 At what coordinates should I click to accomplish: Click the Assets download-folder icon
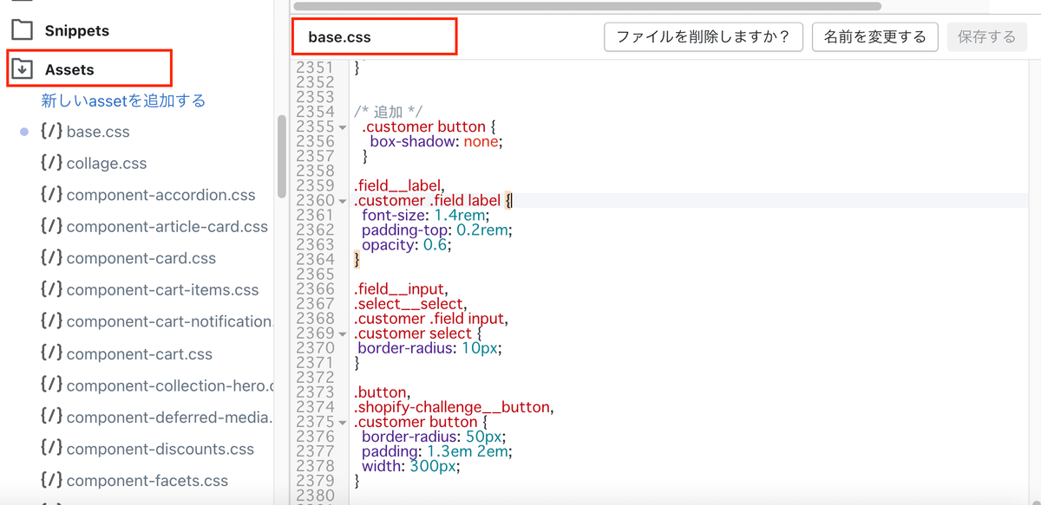coord(22,69)
